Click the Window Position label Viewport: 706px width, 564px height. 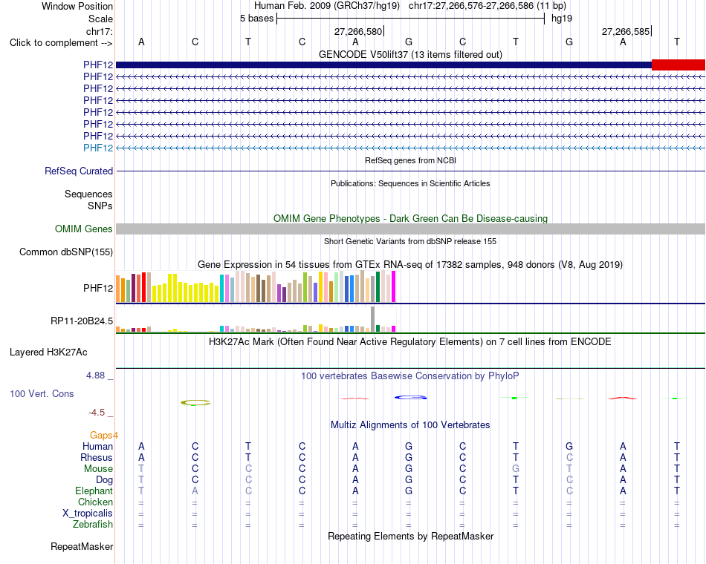point(77,6)
